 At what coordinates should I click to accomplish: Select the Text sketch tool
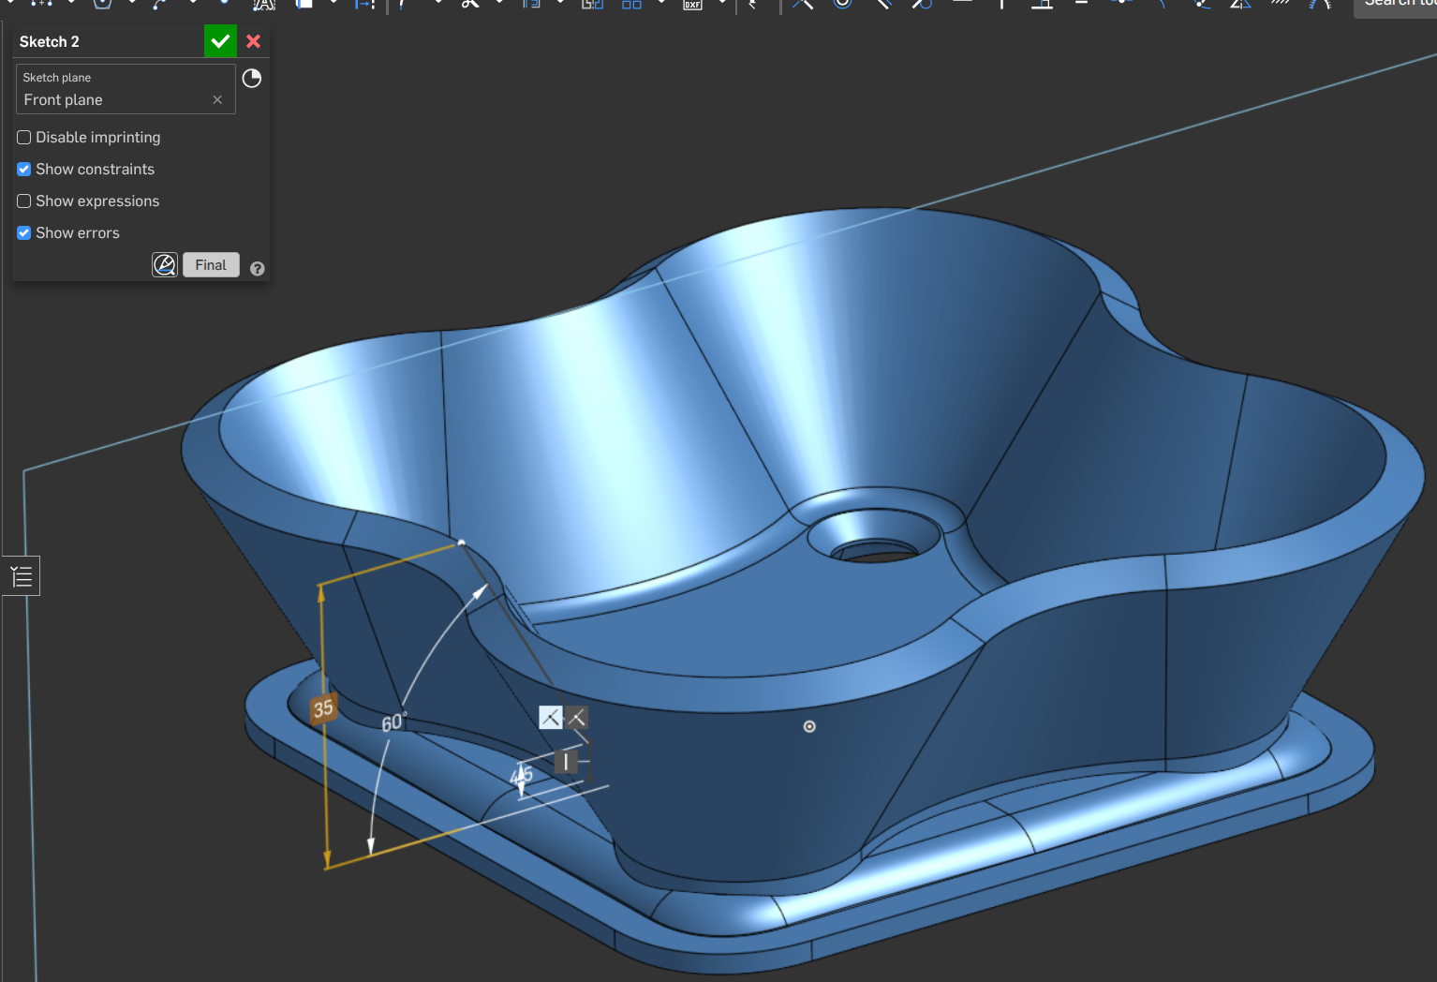[x=264, y=5]
